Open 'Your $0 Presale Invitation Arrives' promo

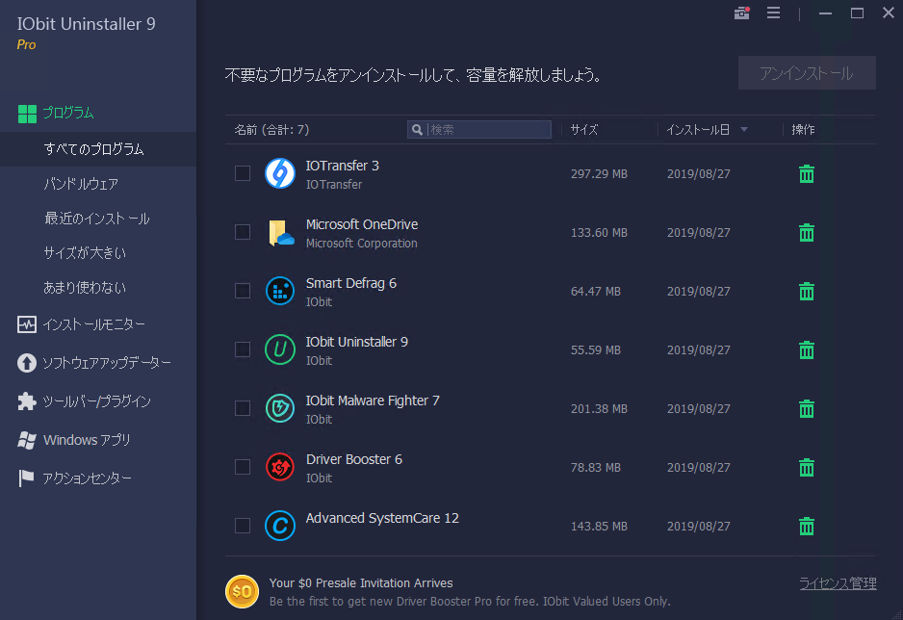tap(361, 583)
